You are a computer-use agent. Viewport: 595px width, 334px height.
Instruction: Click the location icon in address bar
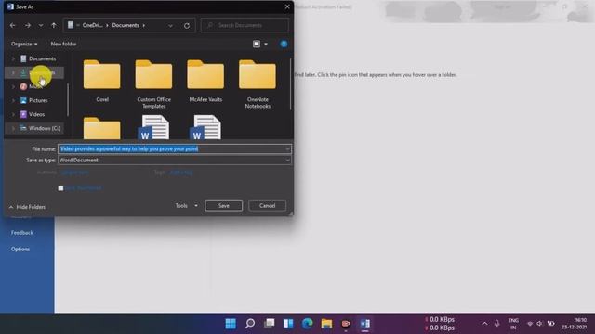point(71,25)
